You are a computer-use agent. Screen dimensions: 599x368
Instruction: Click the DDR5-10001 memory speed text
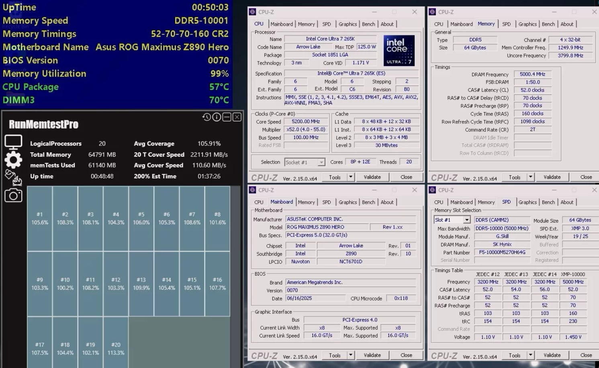click(x=201, y=20)
